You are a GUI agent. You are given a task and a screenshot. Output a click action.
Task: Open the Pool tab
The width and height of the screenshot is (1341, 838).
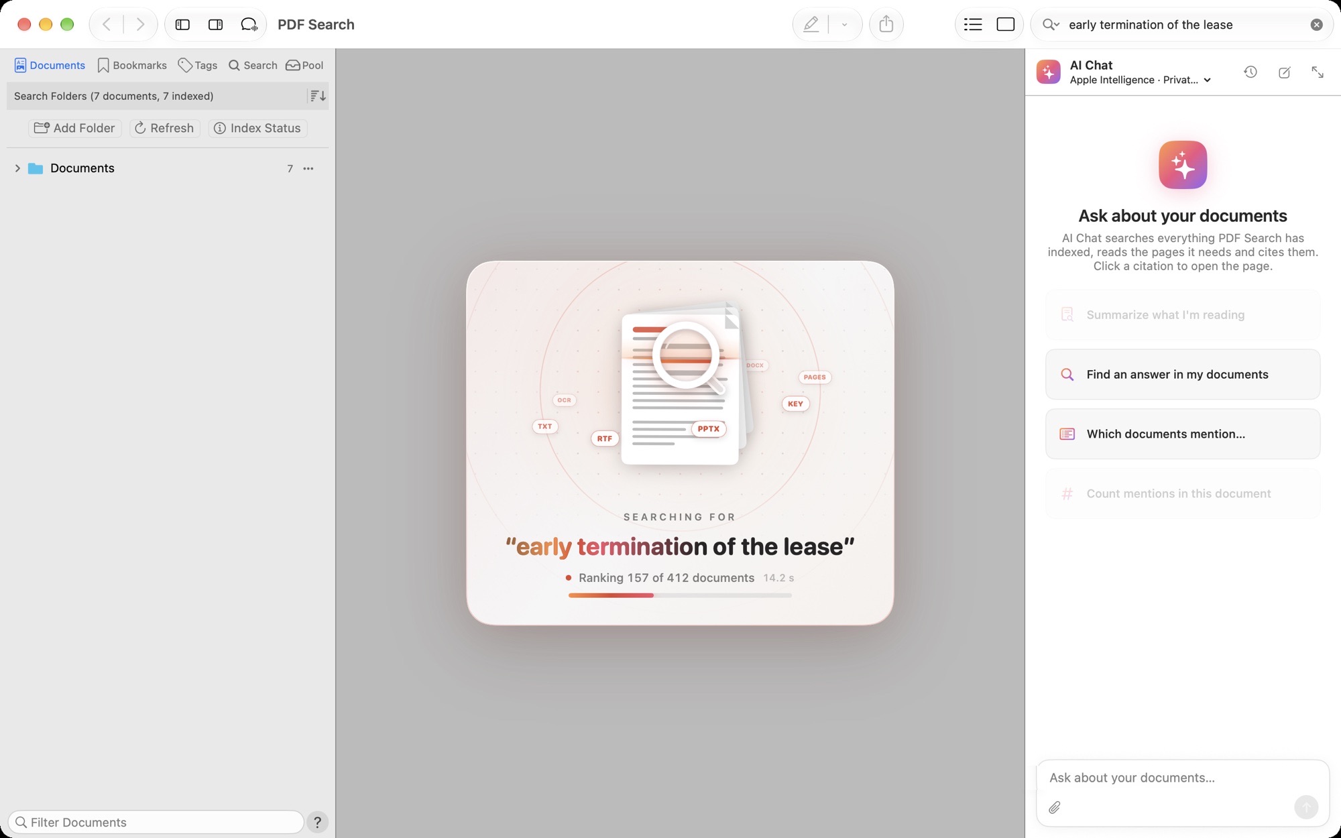(x=305, y=65)
